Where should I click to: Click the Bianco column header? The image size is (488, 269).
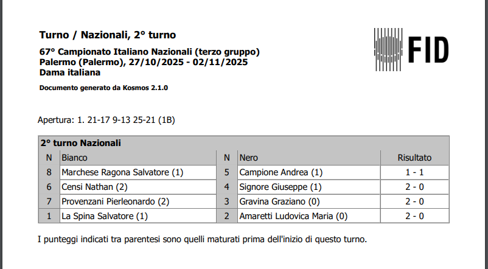click(x=74, y=158)
